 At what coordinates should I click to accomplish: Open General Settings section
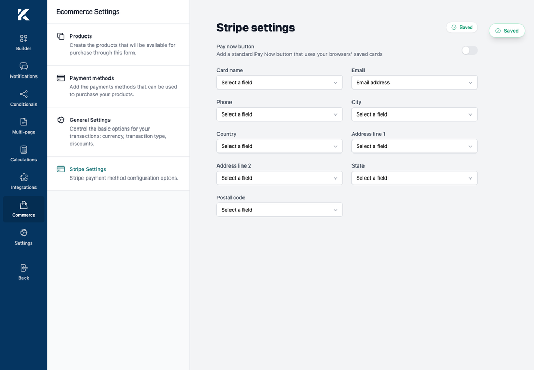click(x=118, y=132)
